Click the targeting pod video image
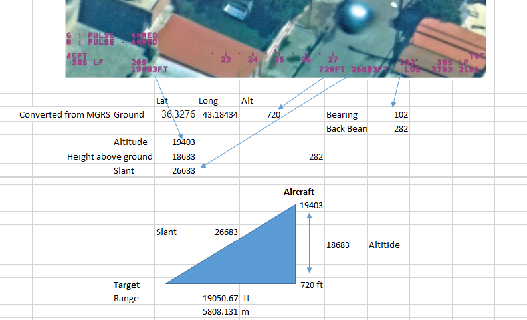 coord(275,38)
